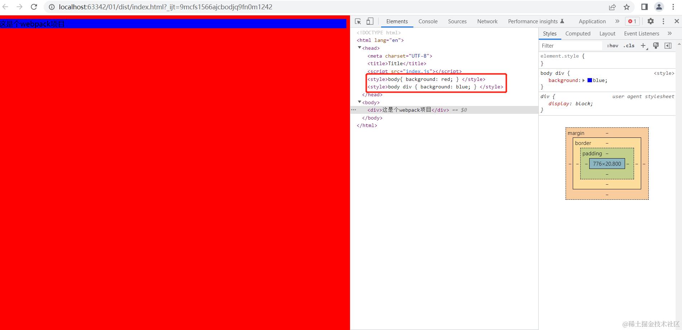The image size is (682, 330).
Task: Collapse the body node triangle
Action: coord(360,102)
